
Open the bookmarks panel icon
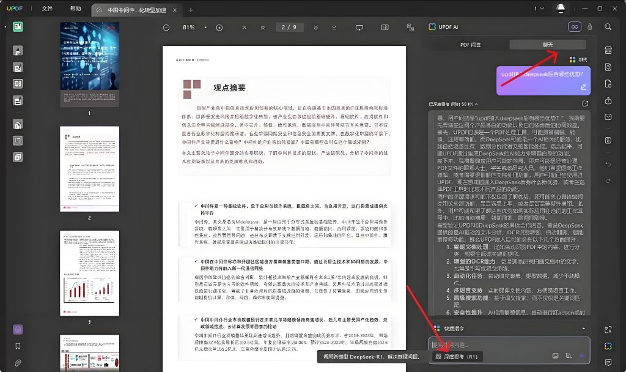18,346
